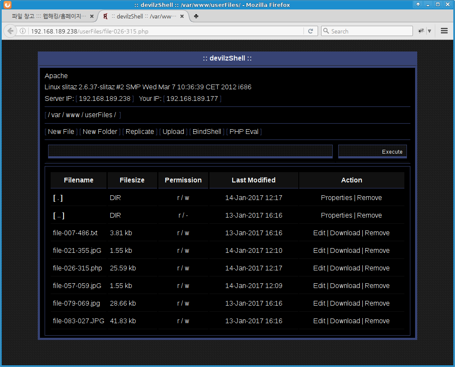Image resolution: width=455 pixels, height=367 pixels.
Task: Open the [ .. ] parent directory
Action: [x=59, y=215]
